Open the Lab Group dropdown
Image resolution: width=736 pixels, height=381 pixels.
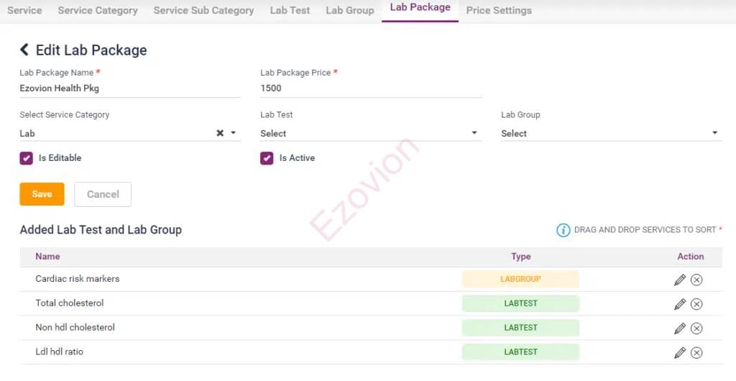pyautogui.click(x=610, y=133)
